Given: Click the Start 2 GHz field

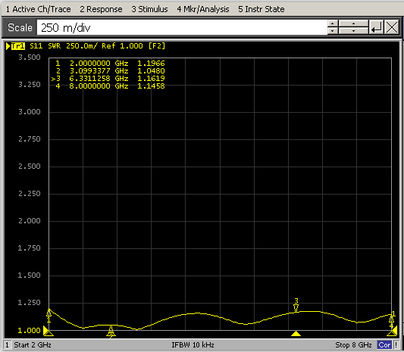Looking at the screenshot, I should point(33,344).
